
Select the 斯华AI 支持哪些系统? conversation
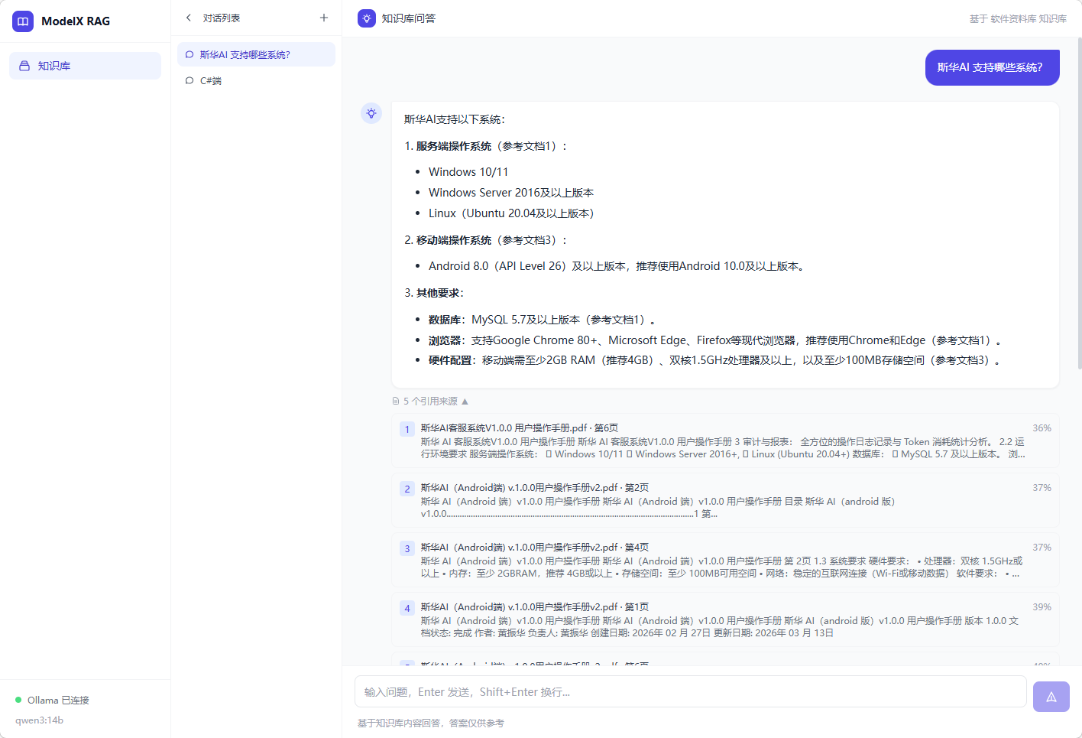[256, 54]
